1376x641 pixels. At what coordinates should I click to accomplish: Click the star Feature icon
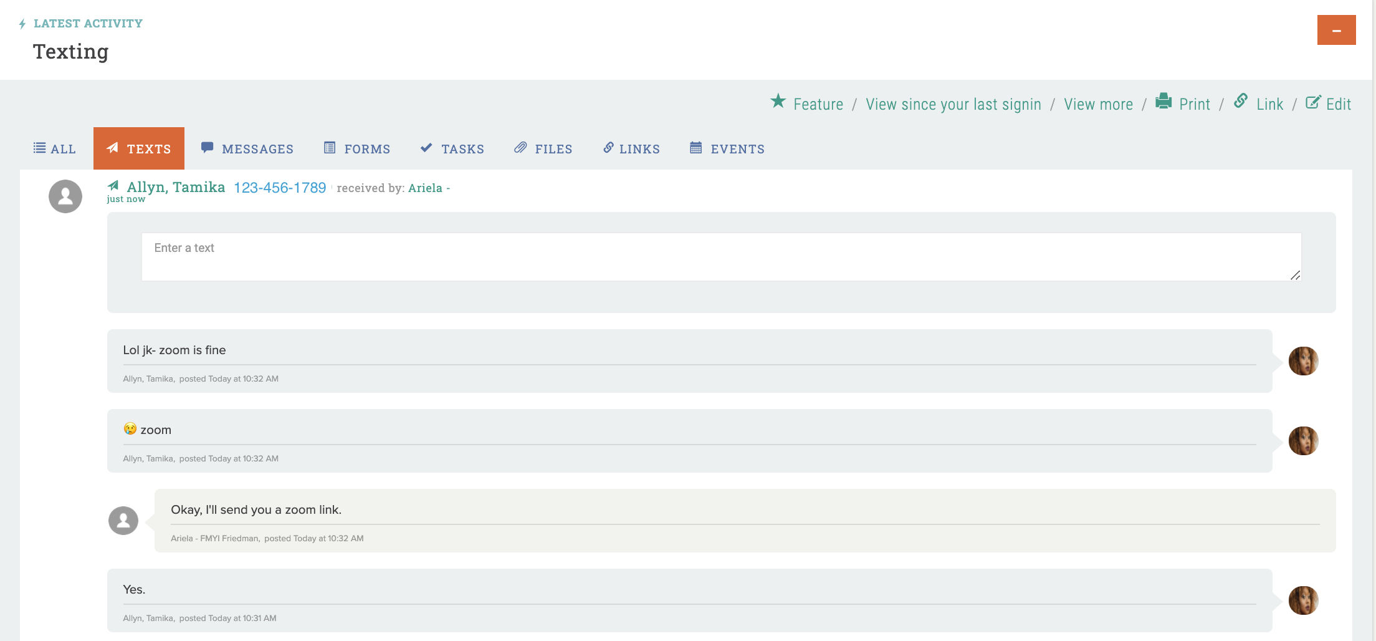click(778, 101)
